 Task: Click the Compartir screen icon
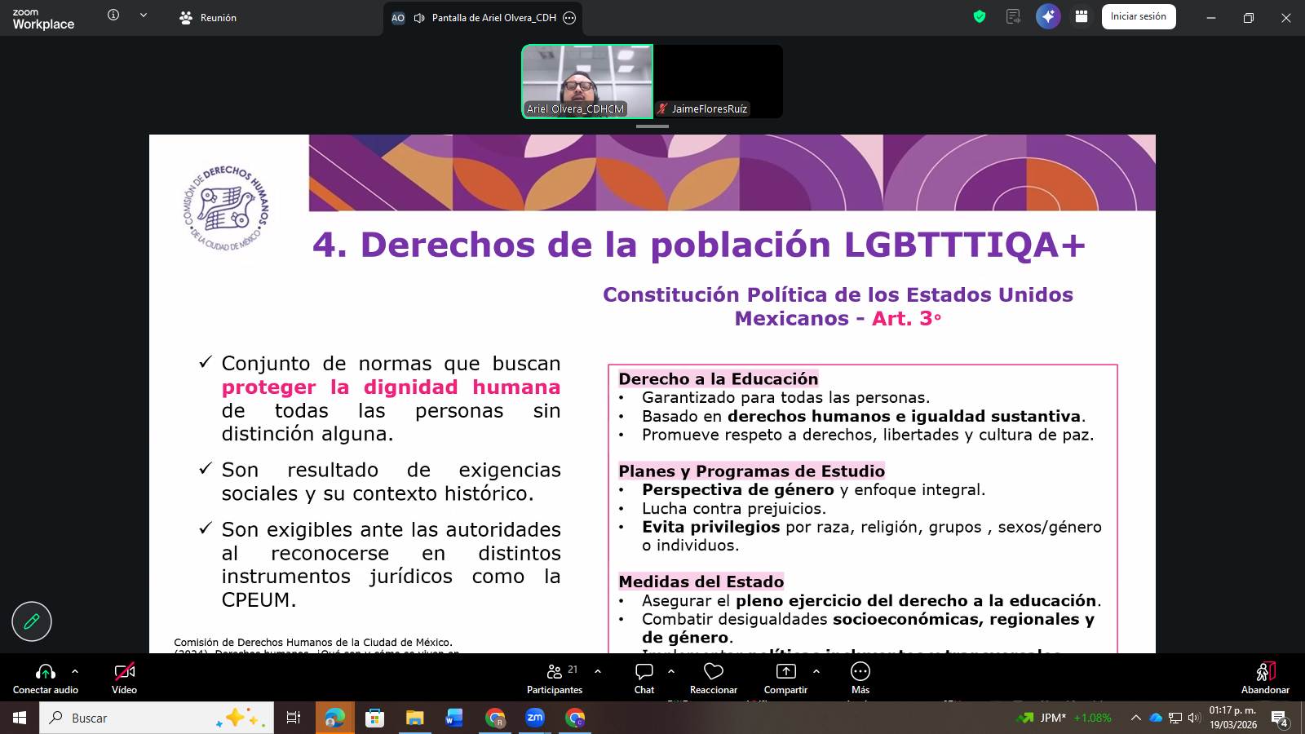[785, 672]
